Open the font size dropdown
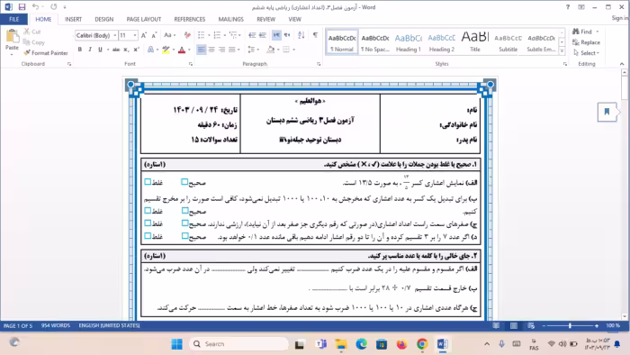 135,35
